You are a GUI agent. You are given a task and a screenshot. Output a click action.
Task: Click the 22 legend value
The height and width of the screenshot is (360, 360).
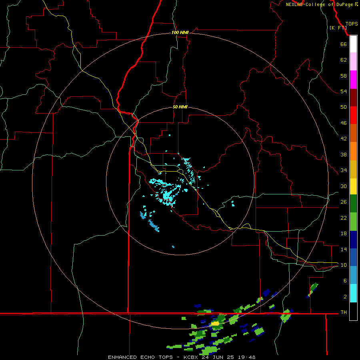click(344, 218)
